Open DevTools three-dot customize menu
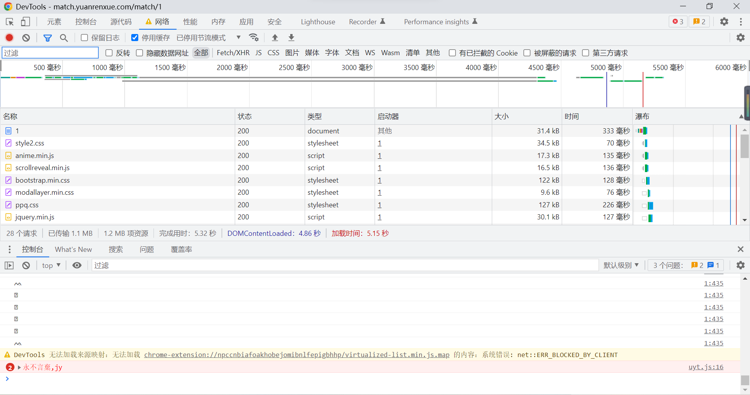 pyautogui.click(x=741, y=22)
